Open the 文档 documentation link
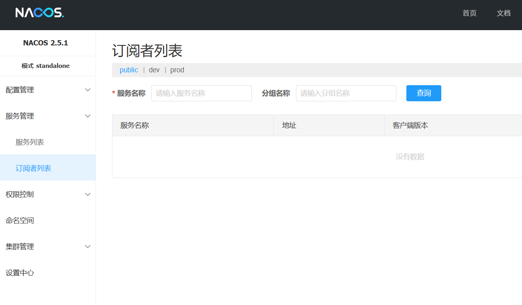 (x=504, y=13)
